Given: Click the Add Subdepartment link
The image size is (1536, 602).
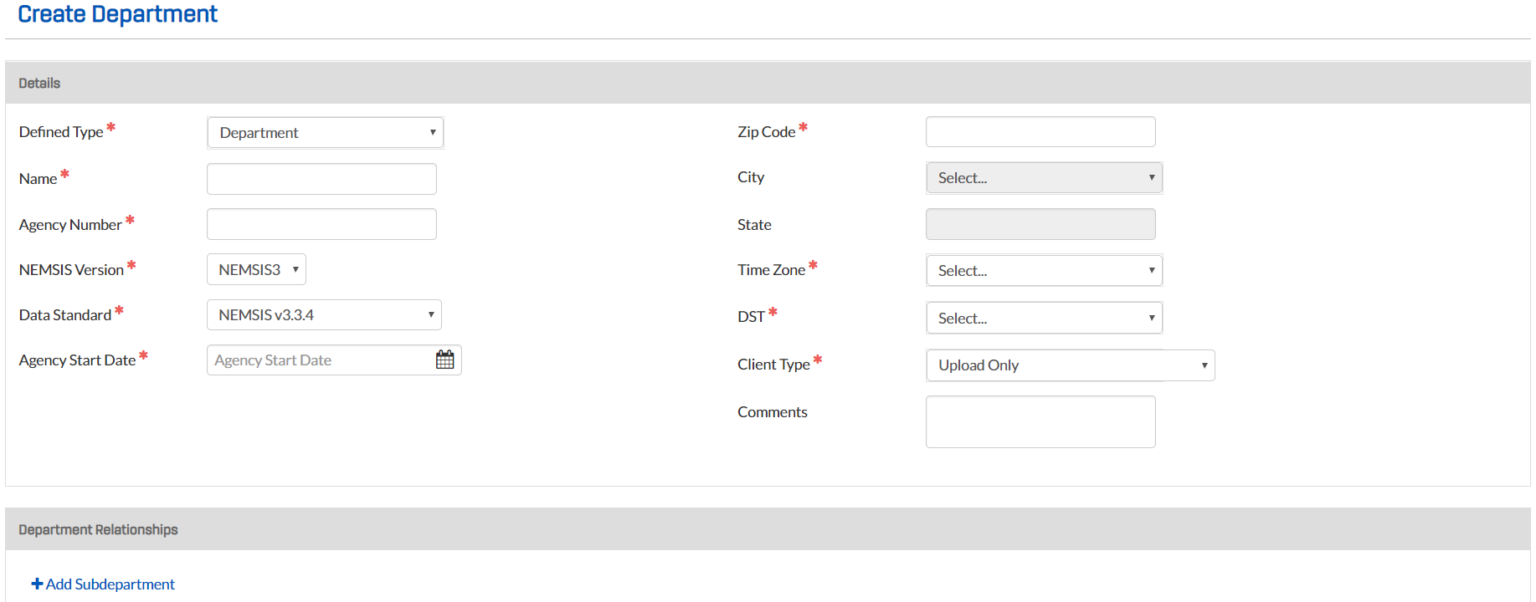Looking at the screenshot, I should pyautogui.click(x=103, y=584).
